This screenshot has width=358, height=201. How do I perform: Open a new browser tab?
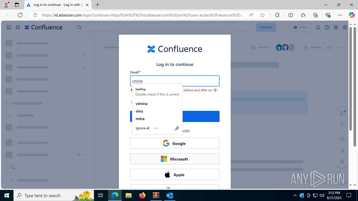tap(97, 5)
